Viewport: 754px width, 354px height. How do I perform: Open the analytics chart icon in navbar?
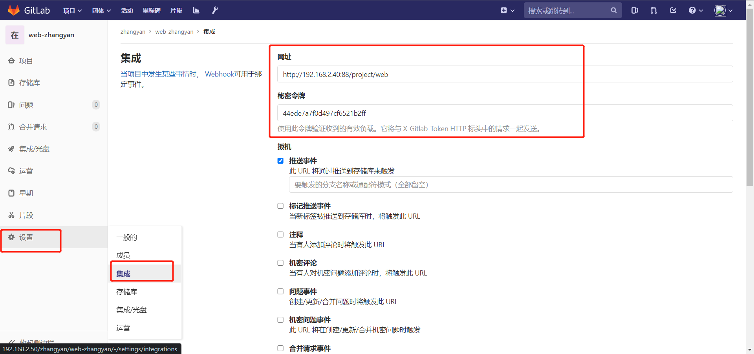(x=196, y=10)
